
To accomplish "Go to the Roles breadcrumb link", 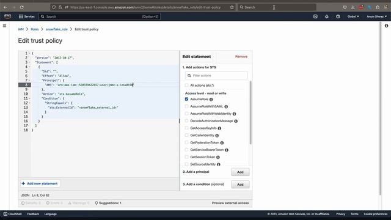I will (x=35, y=29).
